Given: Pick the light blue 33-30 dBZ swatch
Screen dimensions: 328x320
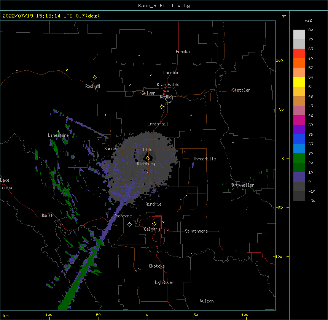Looking at the screenshot, I should [299, 148].
